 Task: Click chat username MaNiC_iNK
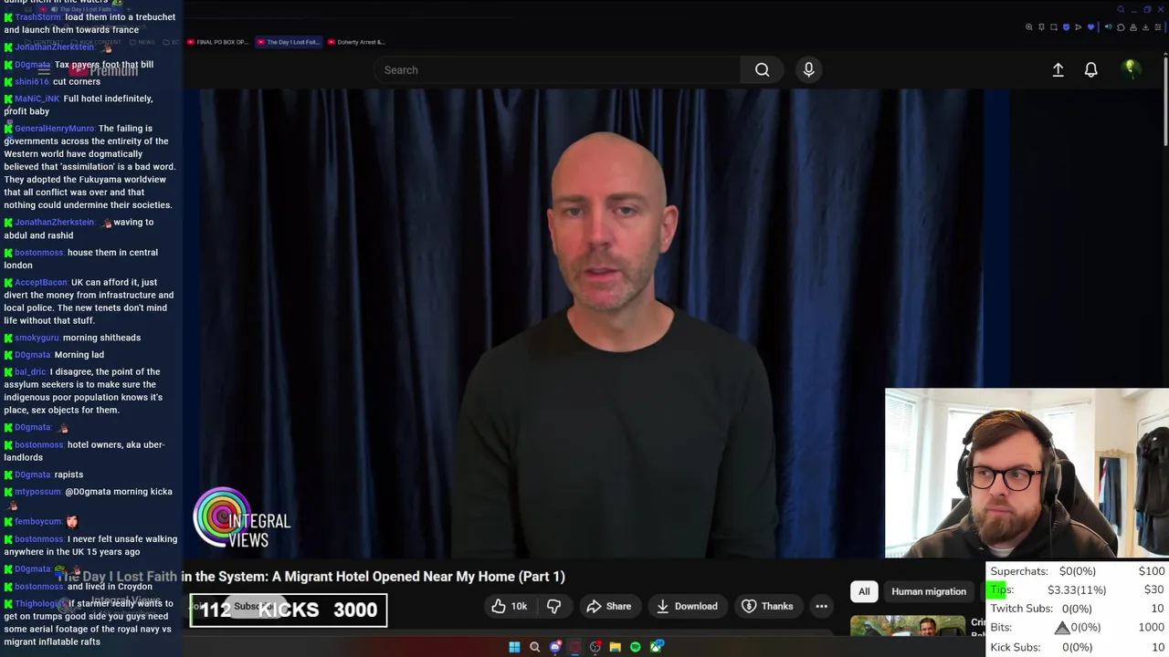[x=37, y=99]
